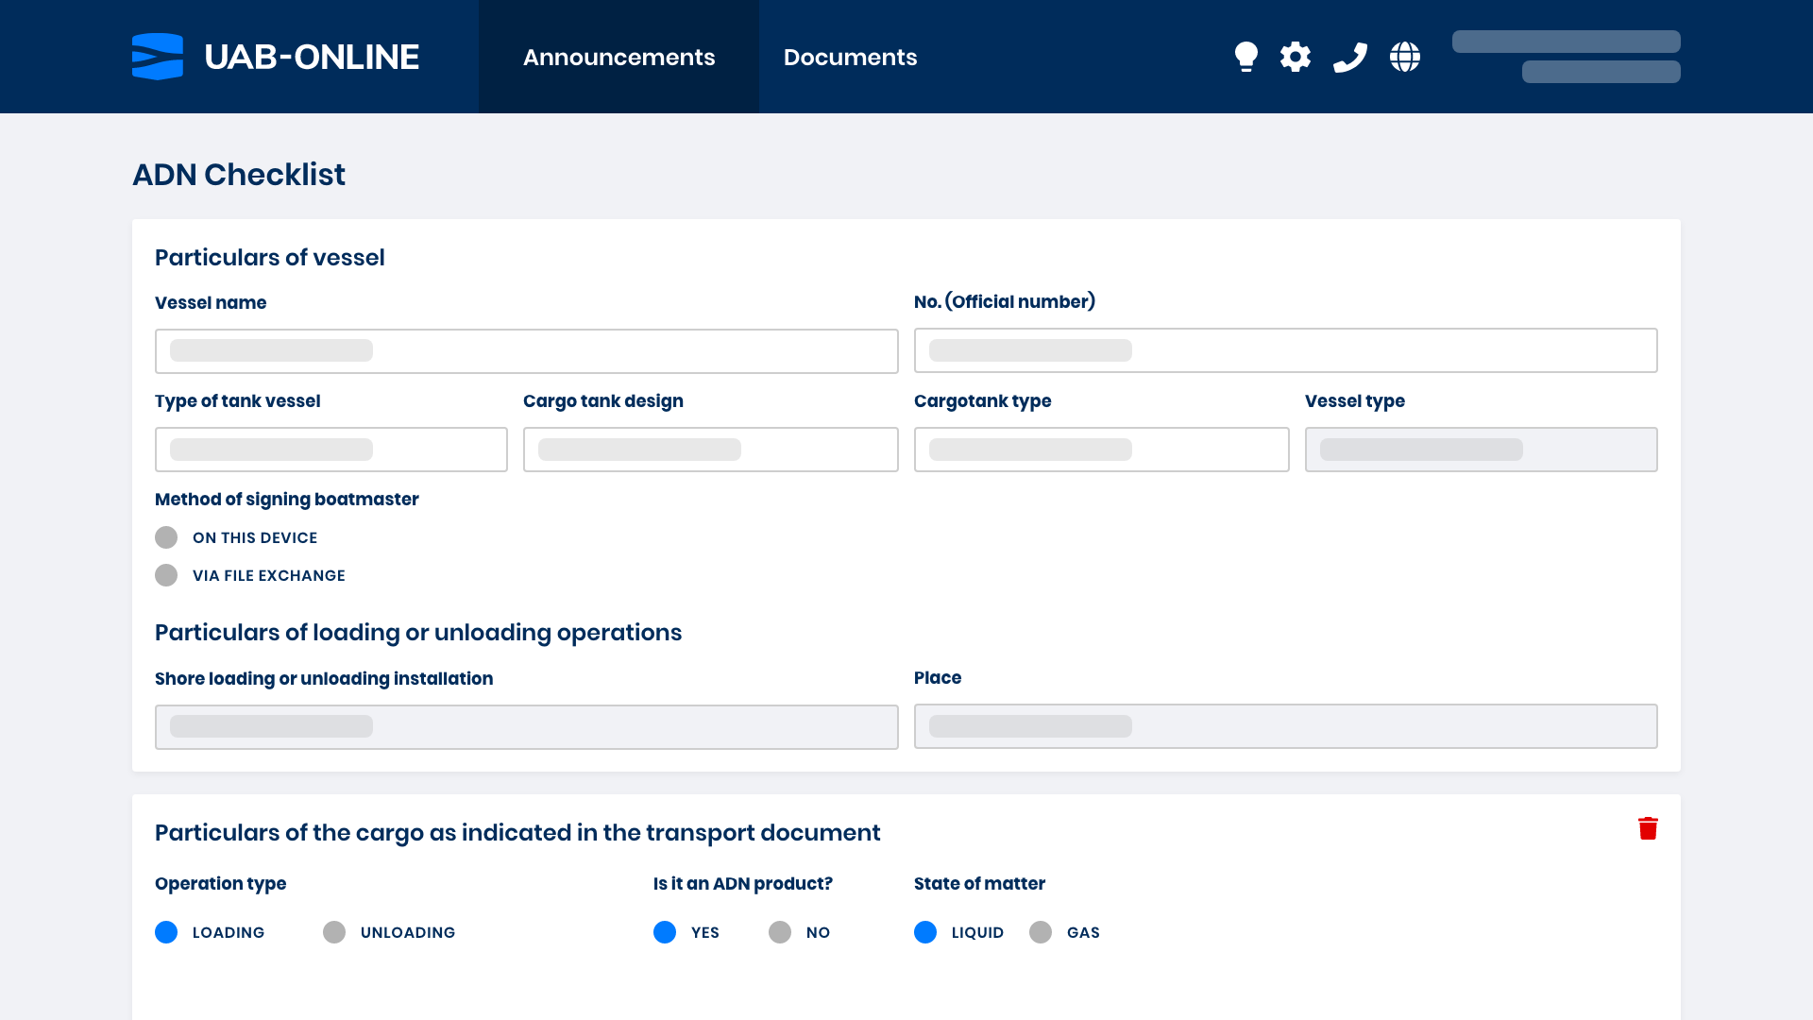Click the Vessel name input field
Image resolution: width=1813 pixels, height=1020 pixels.
tap(526, 350)
